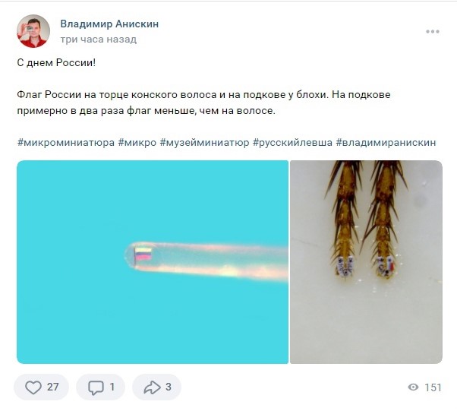457x411 pixels.
Task: Like the post with the heart icon
Action: [33, 387]
